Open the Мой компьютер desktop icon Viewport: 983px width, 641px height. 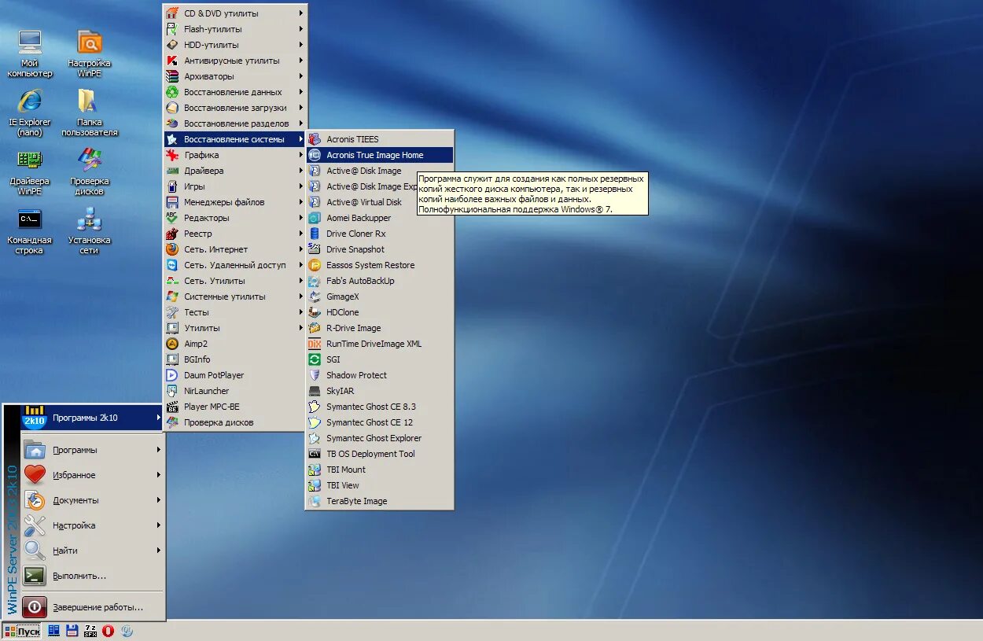click(30, 53)
